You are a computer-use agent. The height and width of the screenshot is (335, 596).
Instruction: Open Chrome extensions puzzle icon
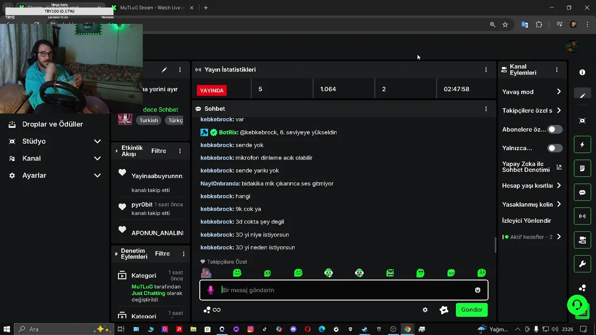(x=539, y=25)
